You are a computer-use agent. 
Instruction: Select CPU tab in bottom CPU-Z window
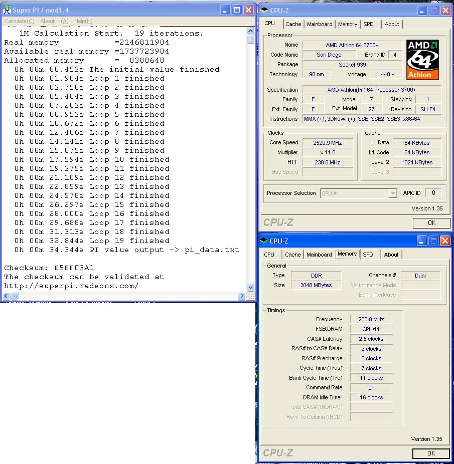coord(269,255)
